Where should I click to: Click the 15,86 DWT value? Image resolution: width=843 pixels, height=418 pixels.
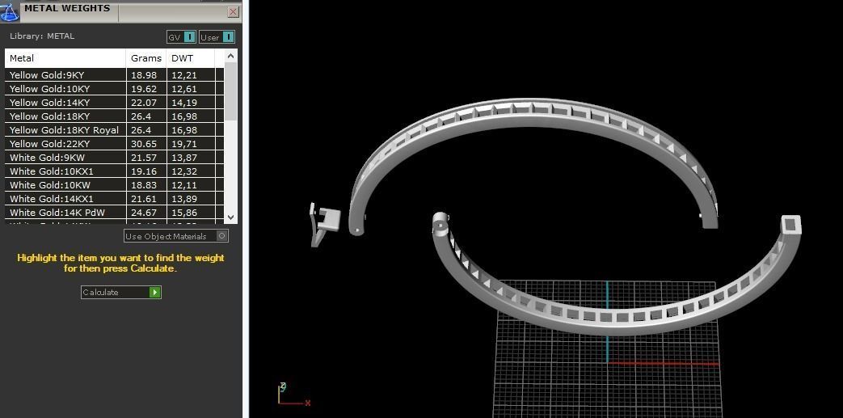[x=183, y=213]
